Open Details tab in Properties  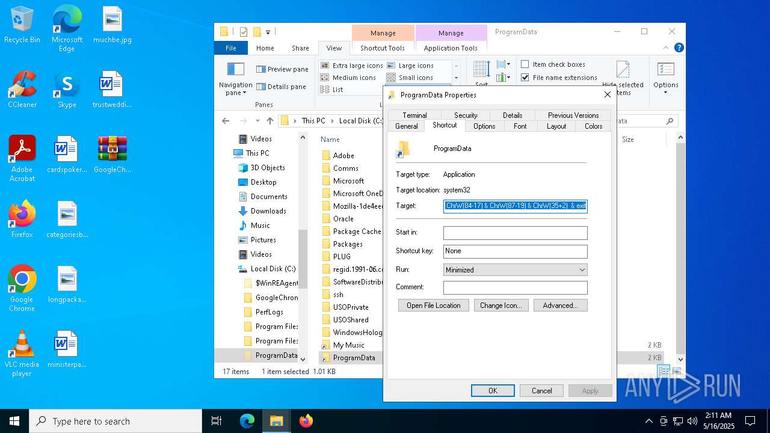click(x=513, y=115)
